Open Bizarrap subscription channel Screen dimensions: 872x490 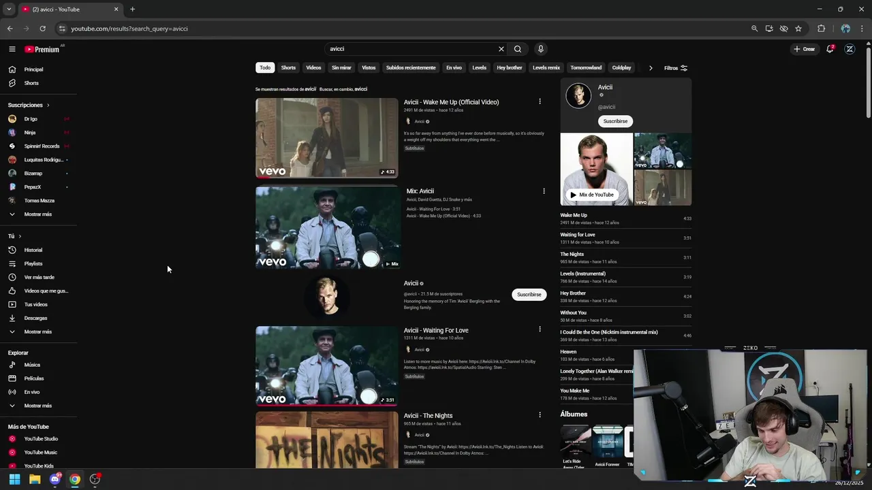(x=33, y=174)
